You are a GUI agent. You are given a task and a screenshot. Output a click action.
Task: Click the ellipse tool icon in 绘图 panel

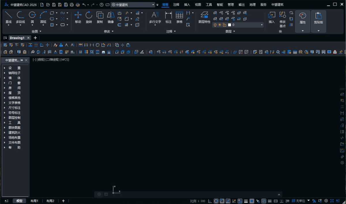tap(52, 19)
